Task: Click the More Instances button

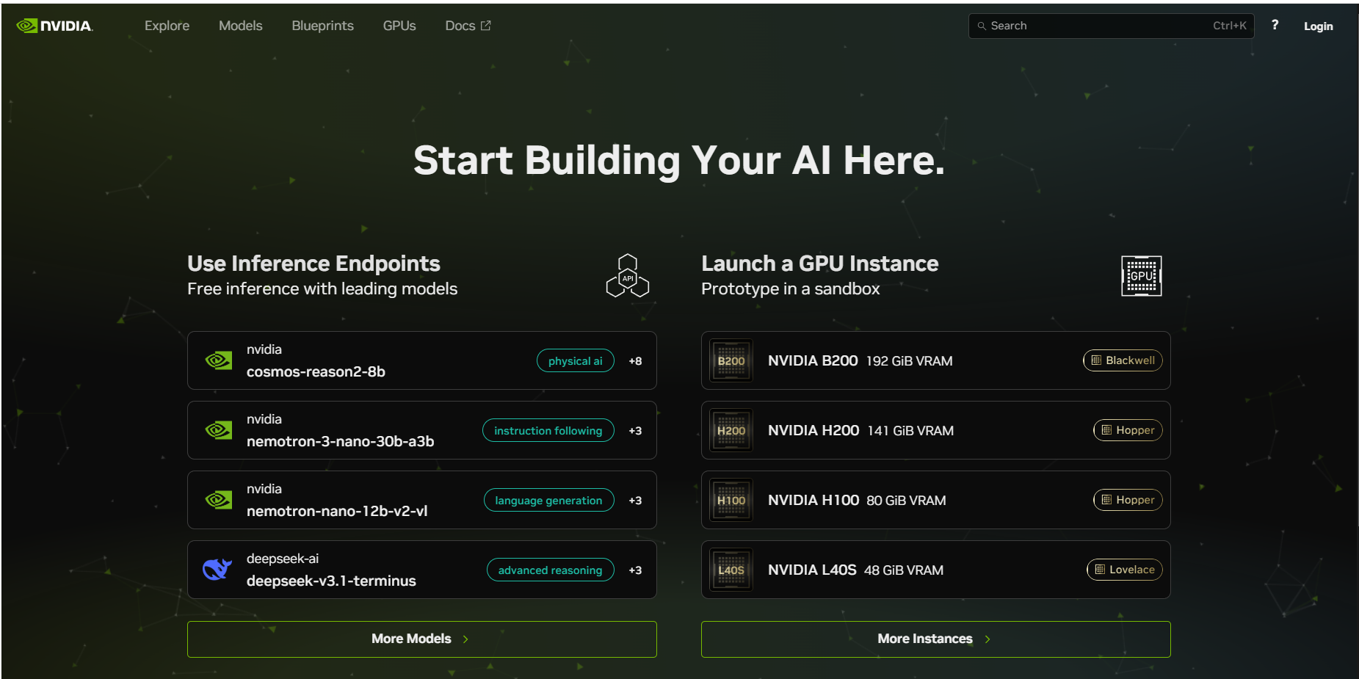Action: point(936,639)
